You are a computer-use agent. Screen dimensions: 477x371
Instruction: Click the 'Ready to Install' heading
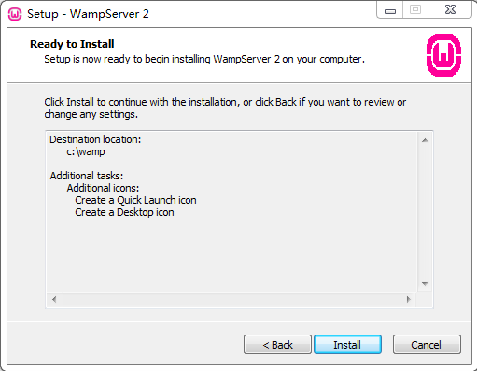coord(72,44)
